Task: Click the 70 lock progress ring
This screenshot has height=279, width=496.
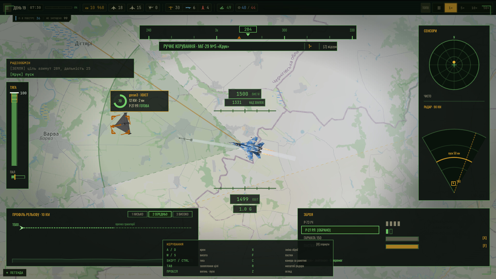Action: (x=120, y=101)
